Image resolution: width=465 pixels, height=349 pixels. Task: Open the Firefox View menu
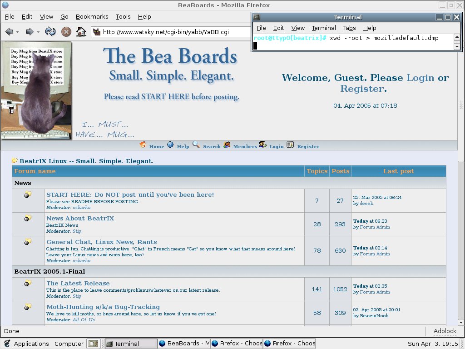(46, 17)
